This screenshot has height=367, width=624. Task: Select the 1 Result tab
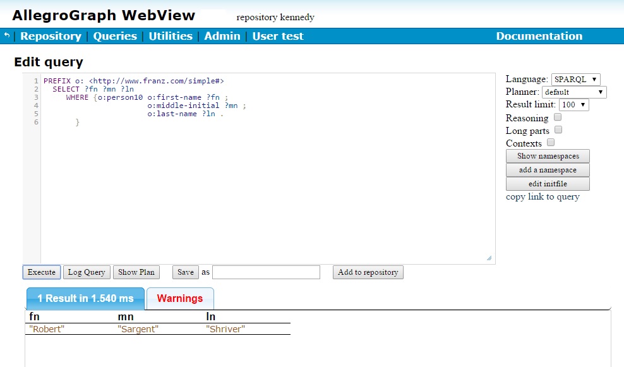click(85, 299)
